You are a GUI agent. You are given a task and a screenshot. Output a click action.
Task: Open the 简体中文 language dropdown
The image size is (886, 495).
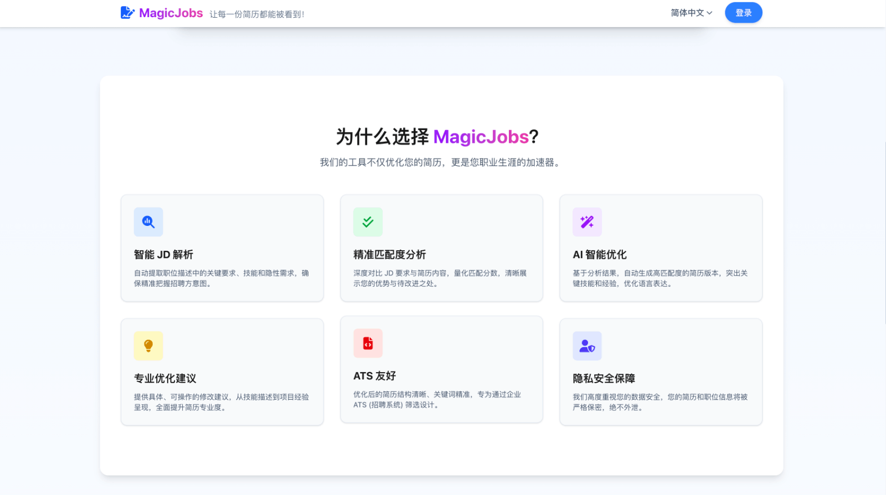(691, 13)
